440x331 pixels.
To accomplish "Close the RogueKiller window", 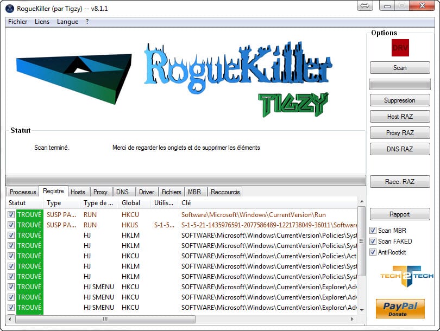I will tap(422, 5).
